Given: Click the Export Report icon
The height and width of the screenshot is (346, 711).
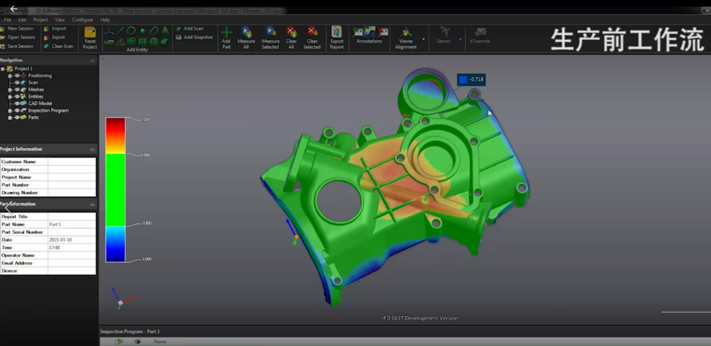Looking at the screenshot, I should 336,32.
